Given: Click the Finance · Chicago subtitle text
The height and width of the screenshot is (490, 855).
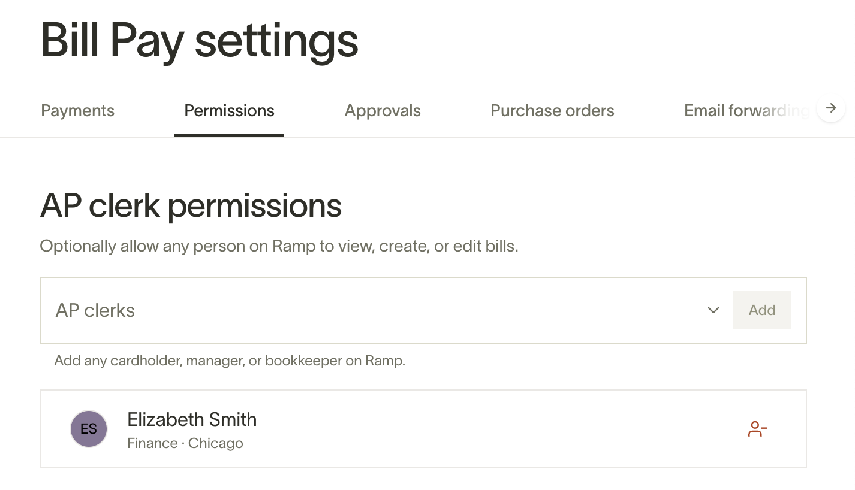Looking at the screenshot, I should (x=185, y=444).
